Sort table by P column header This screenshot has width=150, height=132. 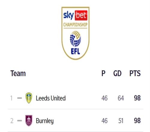tap(103, 73)
